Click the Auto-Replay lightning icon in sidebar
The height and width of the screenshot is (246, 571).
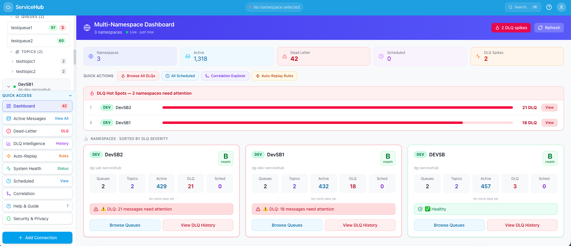point(9,156)
